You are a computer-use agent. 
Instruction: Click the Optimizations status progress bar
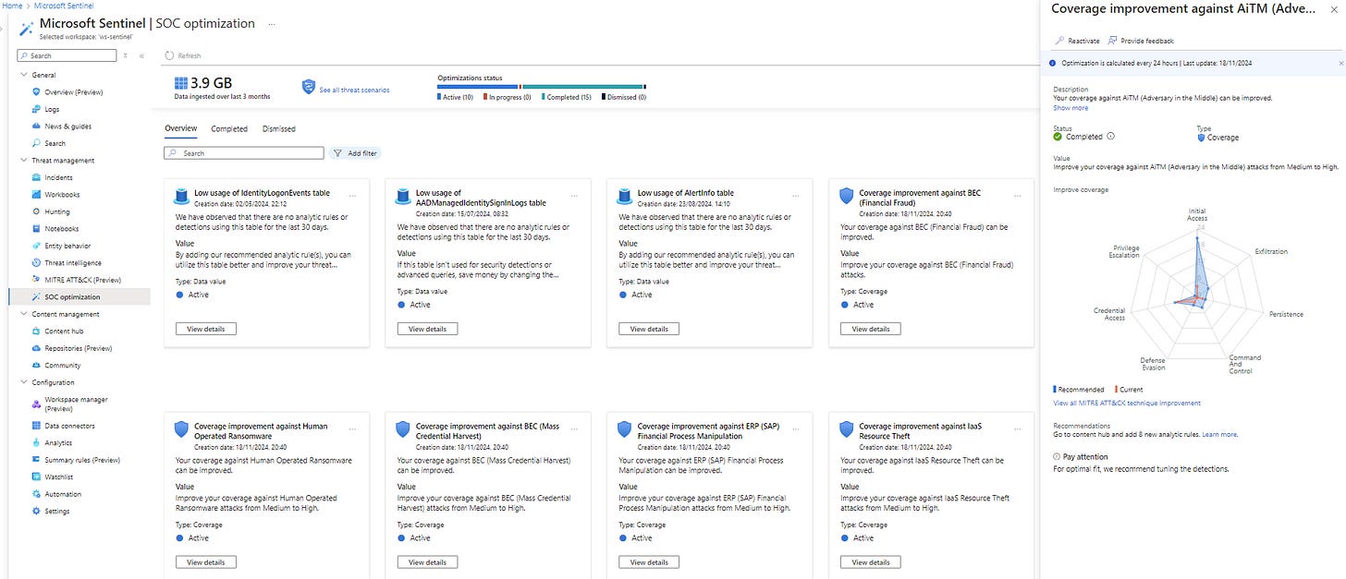click(x=541, y=87)
